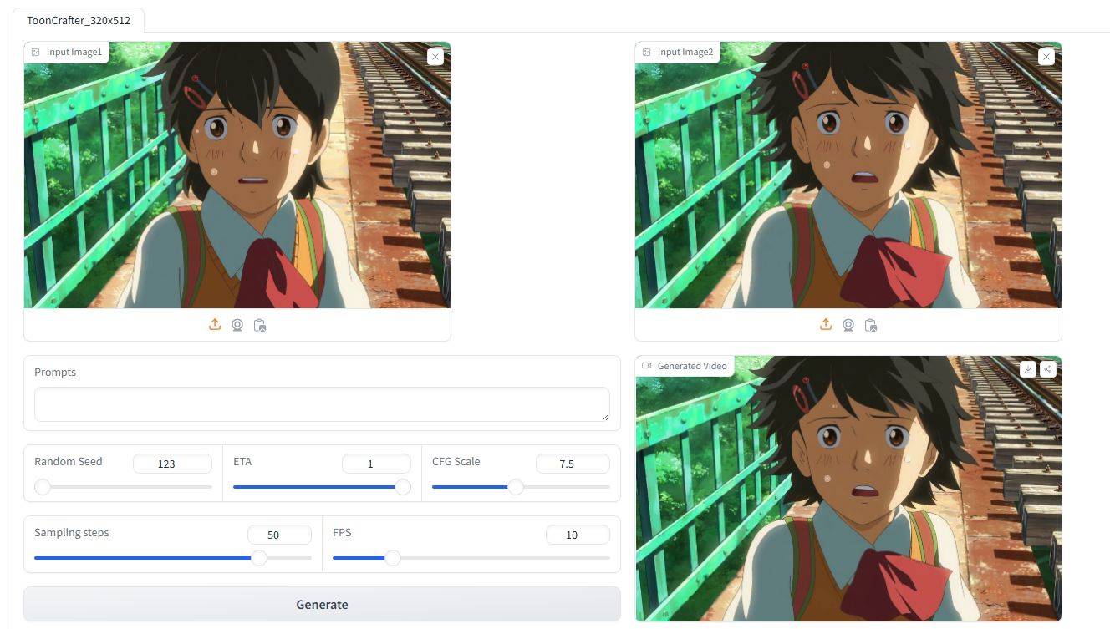Click the 'Random Seed' label
1110x629 pixels.
(68, 461)
